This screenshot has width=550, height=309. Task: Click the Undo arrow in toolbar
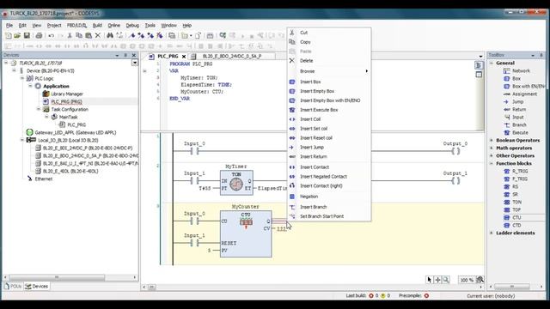[52, 35]
